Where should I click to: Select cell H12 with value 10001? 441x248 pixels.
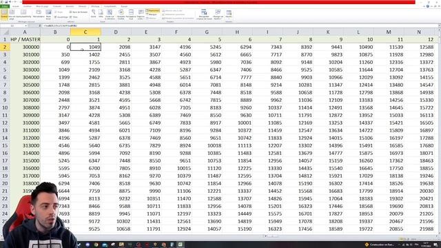click(x=237, y=123)
